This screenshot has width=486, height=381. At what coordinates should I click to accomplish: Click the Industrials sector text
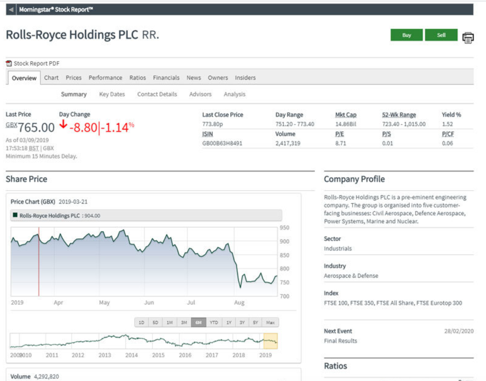[338, 249]
